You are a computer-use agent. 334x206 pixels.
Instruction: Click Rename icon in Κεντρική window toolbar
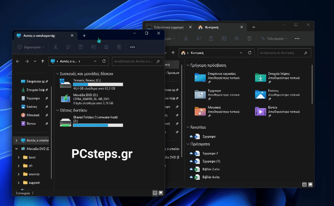(x=224, y=38)
